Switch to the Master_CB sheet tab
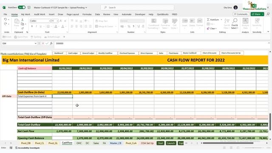 (x=116, y=143)
